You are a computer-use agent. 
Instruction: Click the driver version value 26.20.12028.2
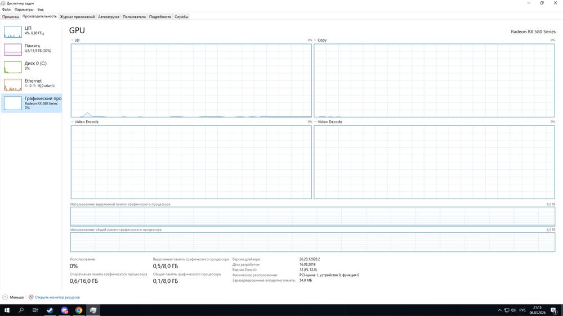(x=310, y=259)
